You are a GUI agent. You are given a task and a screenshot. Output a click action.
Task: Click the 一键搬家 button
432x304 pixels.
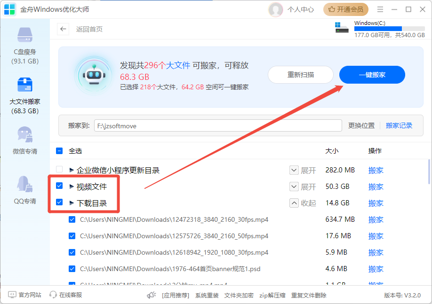pos(372,75)
